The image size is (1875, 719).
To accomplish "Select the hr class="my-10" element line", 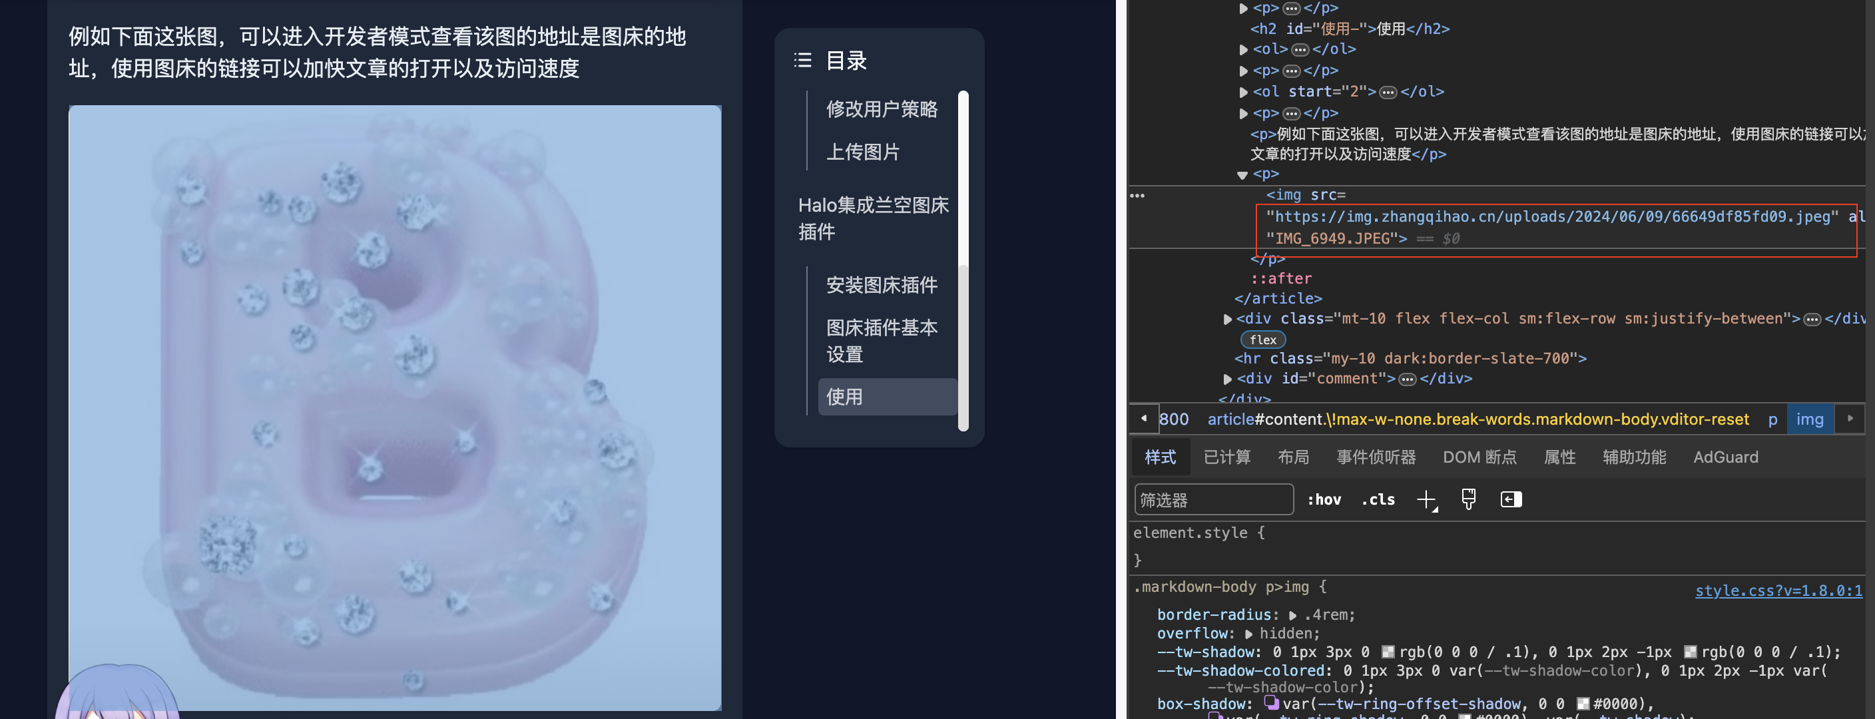I will [x=1410, y=359].
